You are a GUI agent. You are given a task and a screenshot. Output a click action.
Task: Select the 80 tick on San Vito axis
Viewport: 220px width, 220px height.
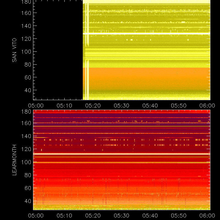coord(28,65)
